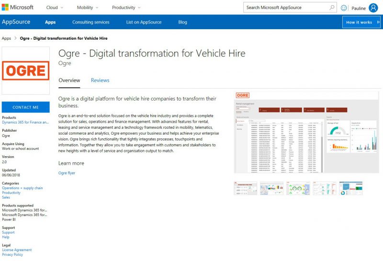383x261 pixels.
Task: Open the Productivity category link
Action: [x=11, y=193]
